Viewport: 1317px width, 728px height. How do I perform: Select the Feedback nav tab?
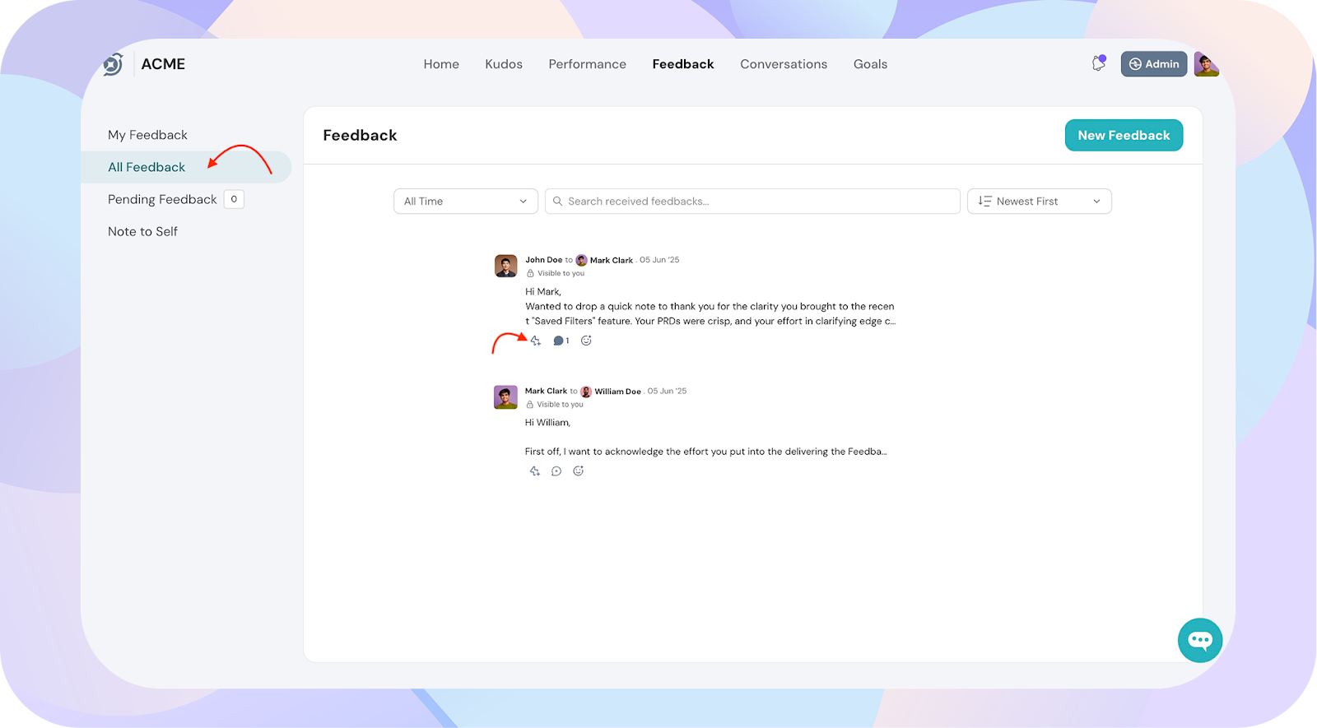[683, 64]
